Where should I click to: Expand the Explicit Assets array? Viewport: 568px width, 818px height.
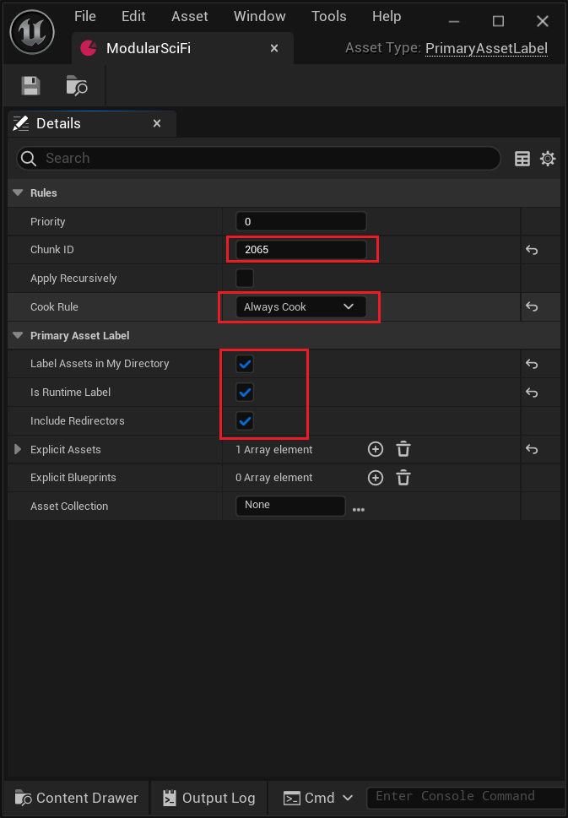coord(18,450)
